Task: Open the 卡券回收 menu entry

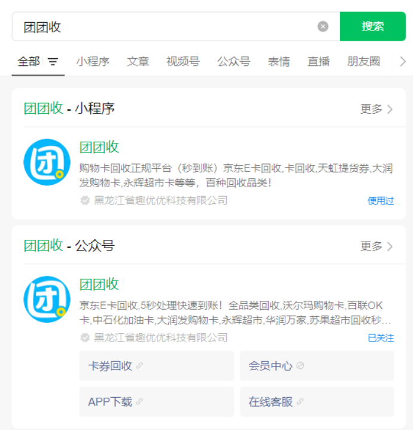Action: [x=157, y=366]
